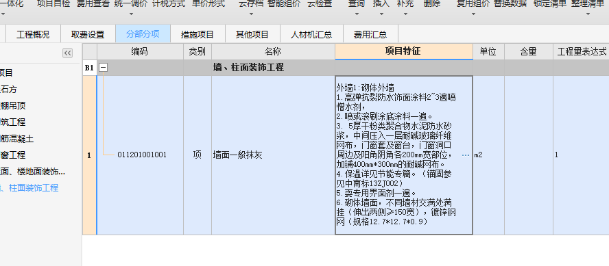Click 费用查看 toolbar button
This screenshot has height=266, width=609.
point(93,4)
